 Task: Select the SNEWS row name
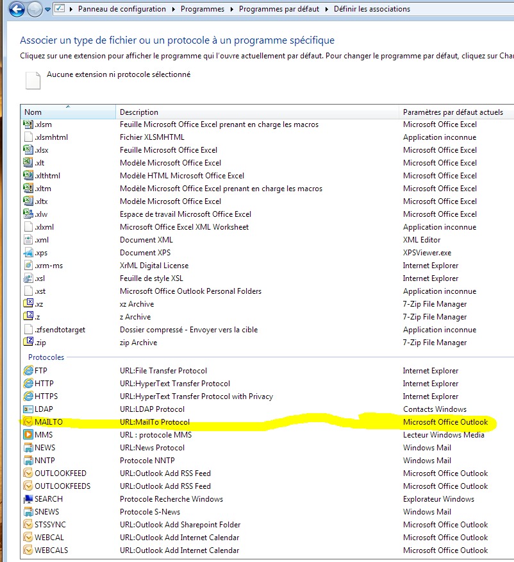pyautogui.click(x=47, y=511)
